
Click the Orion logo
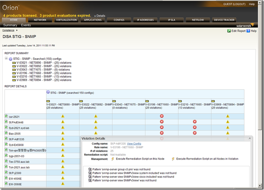coord(11,8)
